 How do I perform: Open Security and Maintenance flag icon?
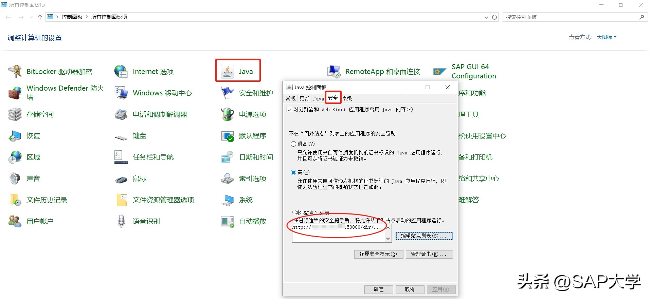227,93
